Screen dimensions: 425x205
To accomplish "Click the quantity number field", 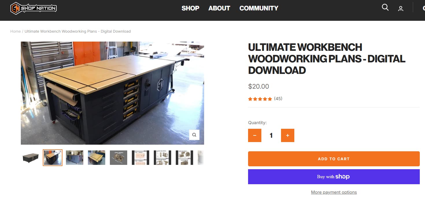I will pyautogui.click(x=271, y=135).
